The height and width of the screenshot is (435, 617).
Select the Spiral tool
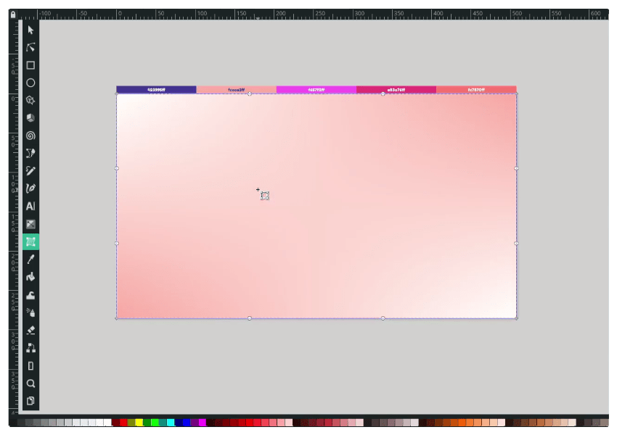click(30, 136)
